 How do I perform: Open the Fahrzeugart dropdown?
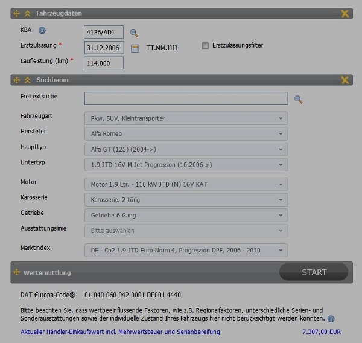[x=186, y=118]
